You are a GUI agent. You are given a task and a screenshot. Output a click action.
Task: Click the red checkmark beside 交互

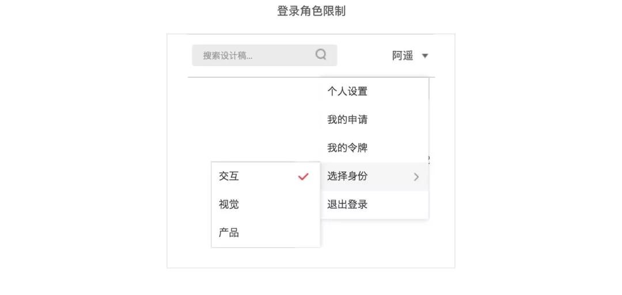coord(303,177)
